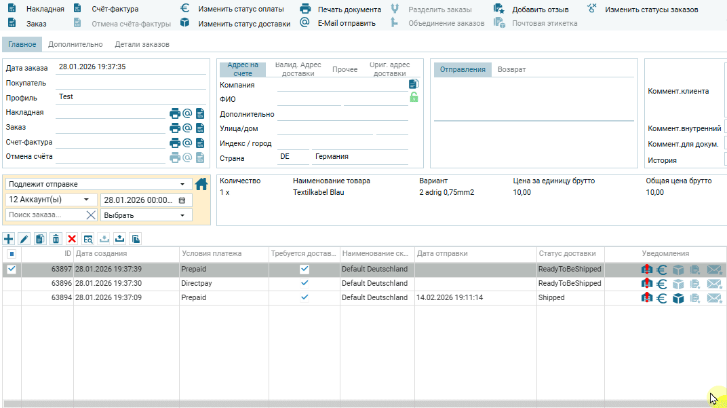Switch to the Детали заказов tab
Screen dimensions: 727x408
pos(142,44)
